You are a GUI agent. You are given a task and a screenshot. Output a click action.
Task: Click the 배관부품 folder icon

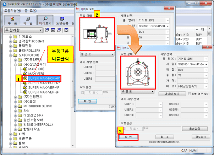(15, 139)
